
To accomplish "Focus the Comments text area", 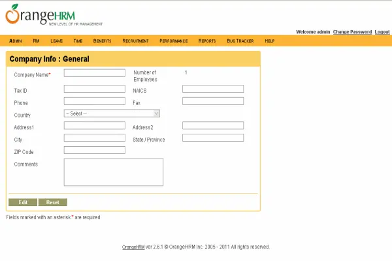I will [x=113, y=172].
